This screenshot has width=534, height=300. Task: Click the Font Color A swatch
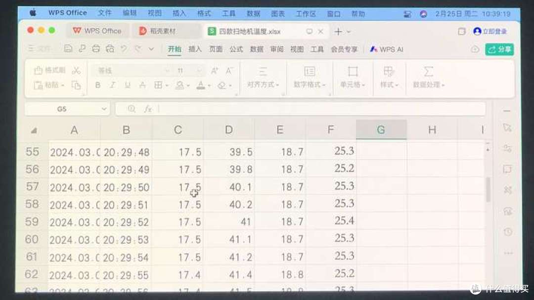tap(201, 85)
